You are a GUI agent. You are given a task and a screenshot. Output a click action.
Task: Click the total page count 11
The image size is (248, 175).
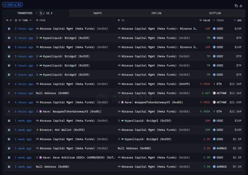coord(48,13)
